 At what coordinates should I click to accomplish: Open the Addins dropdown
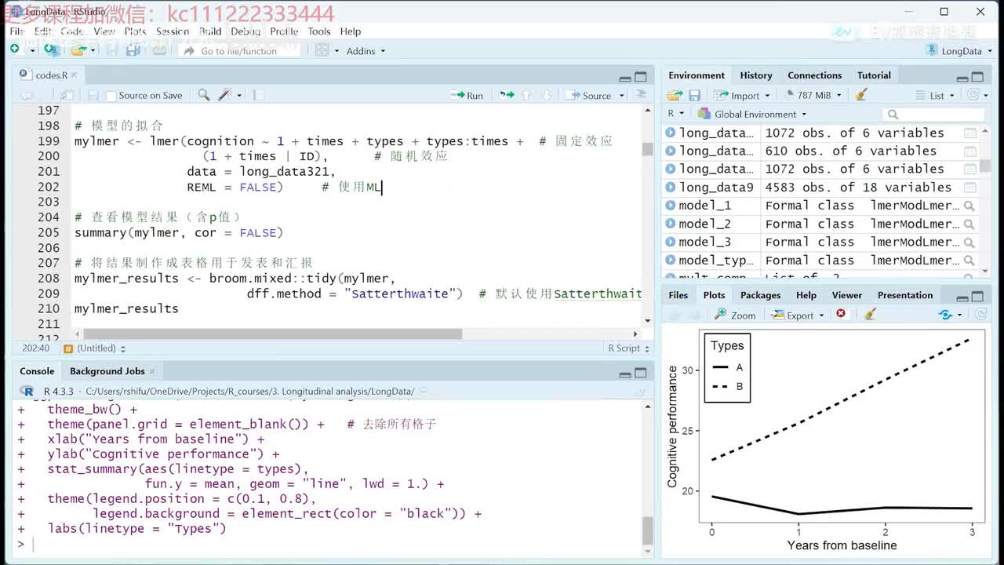pyautogui.click(x=366, y=51)
